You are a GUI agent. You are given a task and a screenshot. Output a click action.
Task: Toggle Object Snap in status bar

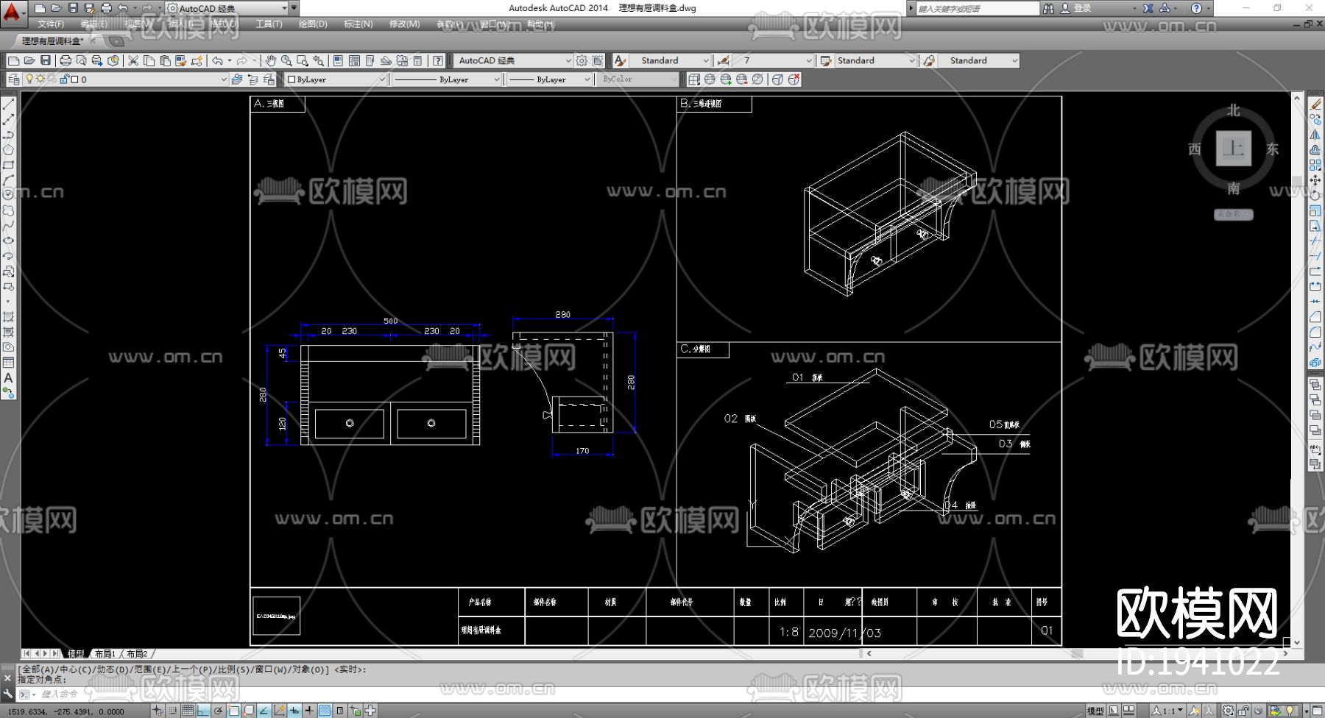point(233,711)
